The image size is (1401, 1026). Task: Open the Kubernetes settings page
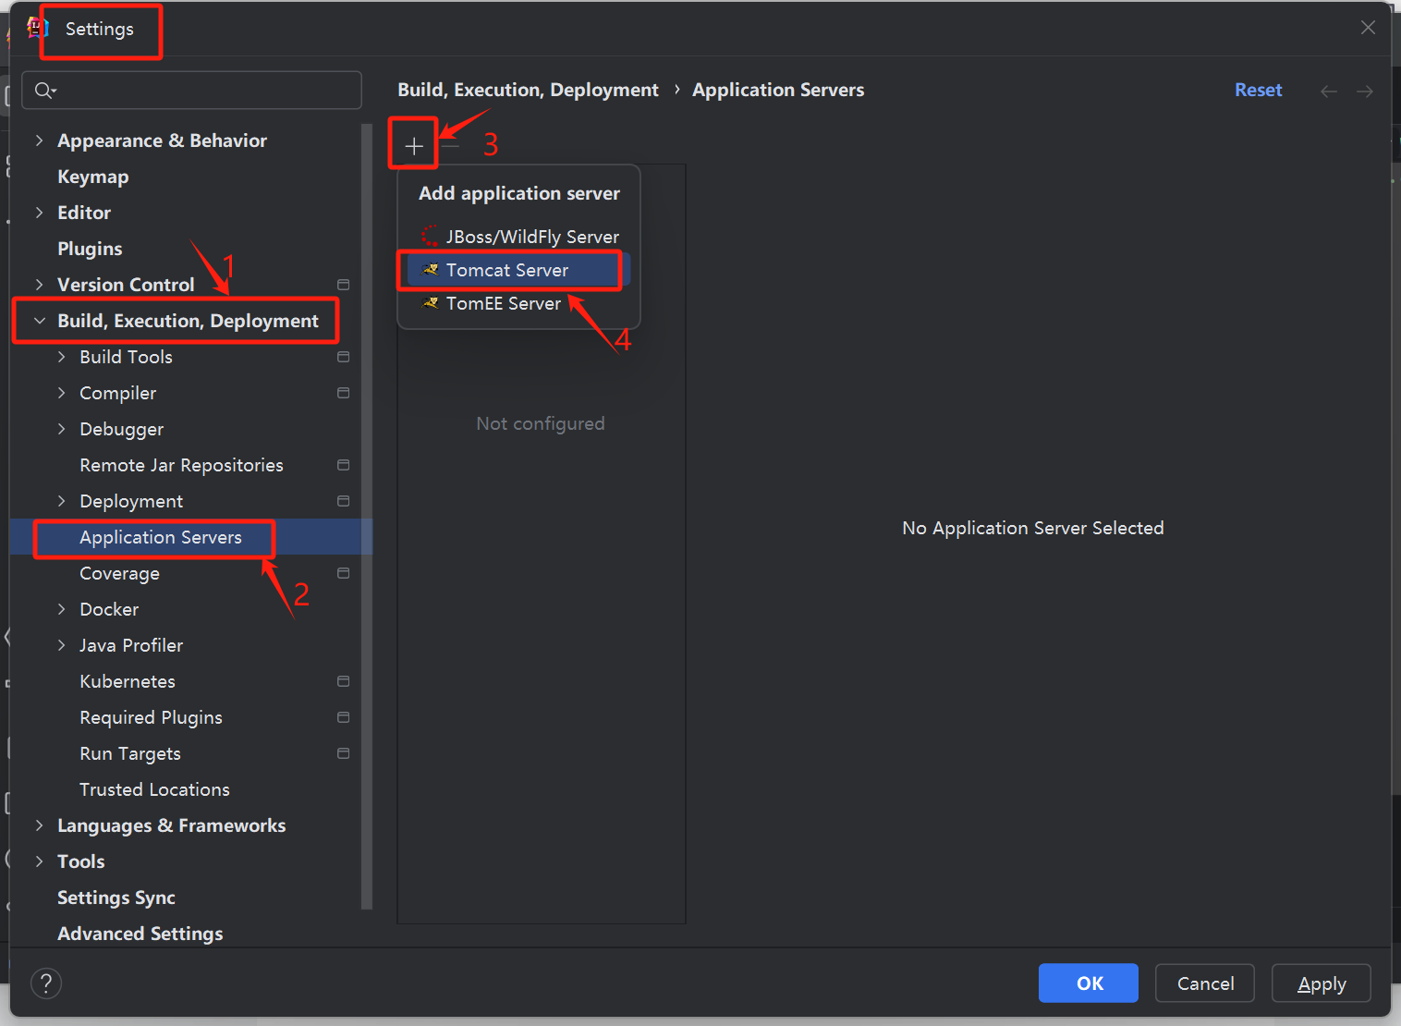pyautogui.click(x=128, y=681)
